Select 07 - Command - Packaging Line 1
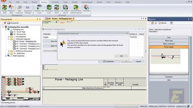 28,44
